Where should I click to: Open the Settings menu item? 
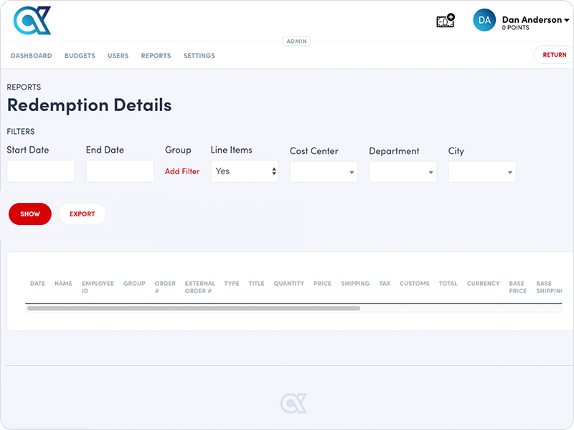pos(199,56)
